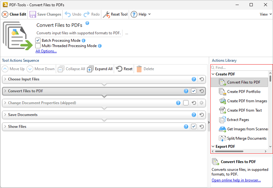Image resolution: width=273 pixels, height=188 pixels.
Task: Click the Close Edit toolbar button
Action: 14,14
